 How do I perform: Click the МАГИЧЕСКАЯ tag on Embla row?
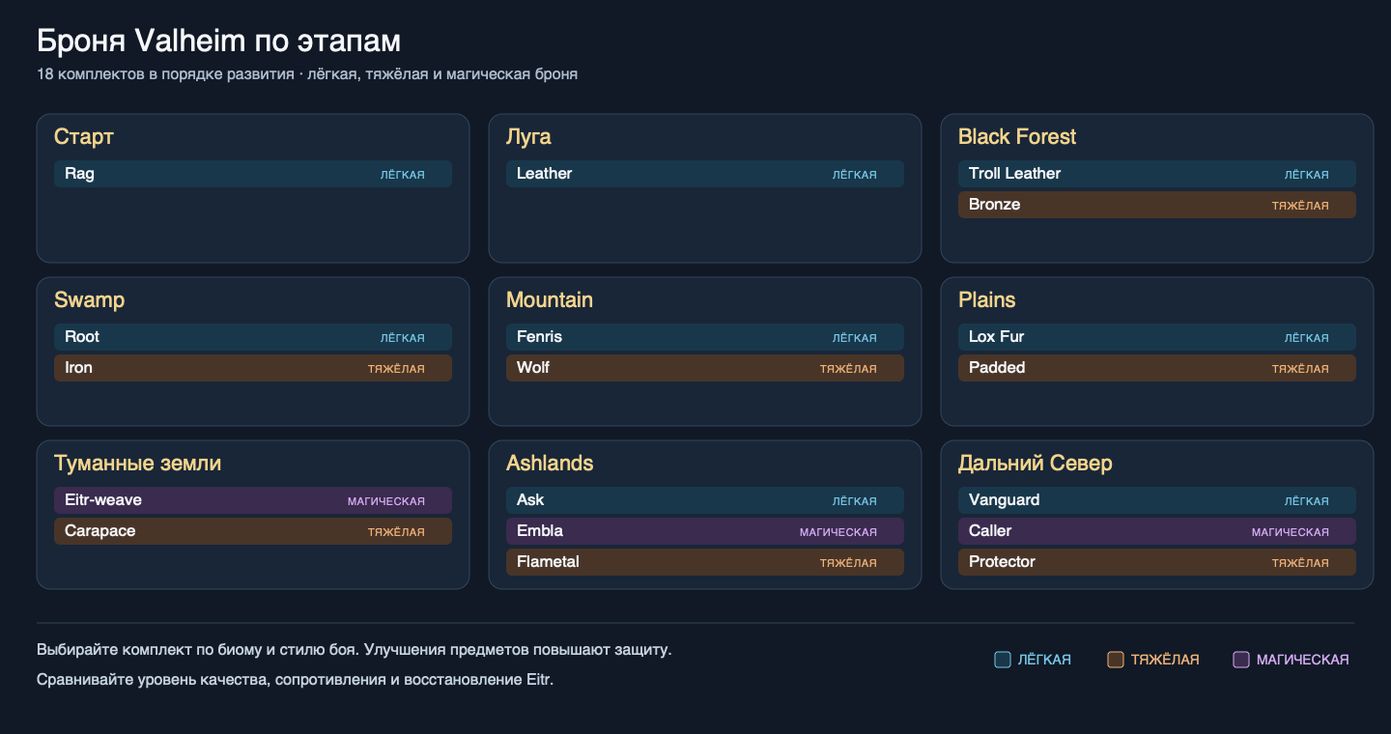(x=838, y=532)
